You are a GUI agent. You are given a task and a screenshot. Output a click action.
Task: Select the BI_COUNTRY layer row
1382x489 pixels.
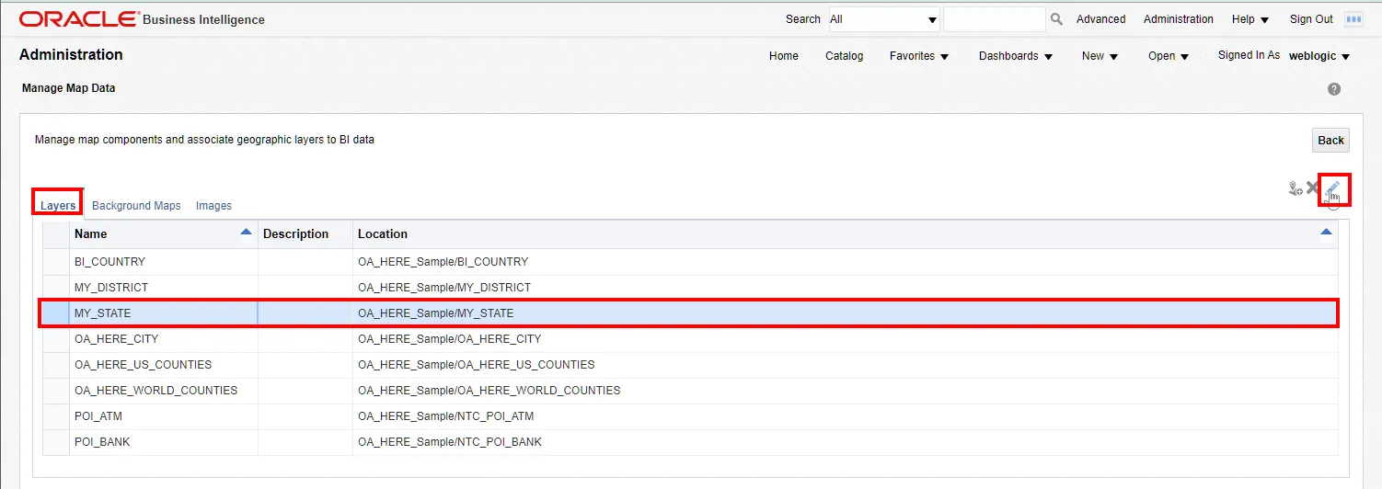(x=690, y=262)
